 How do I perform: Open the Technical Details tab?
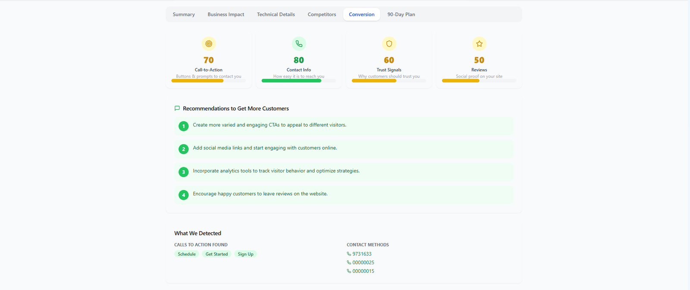[x=276, y=15]
